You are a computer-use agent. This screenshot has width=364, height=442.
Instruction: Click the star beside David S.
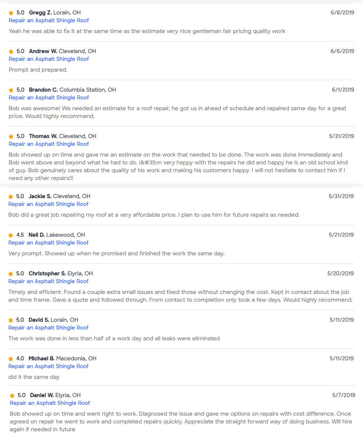(11, 320)
